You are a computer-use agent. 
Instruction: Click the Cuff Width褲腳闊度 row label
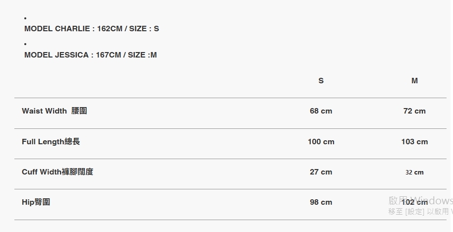pos(57,172)
